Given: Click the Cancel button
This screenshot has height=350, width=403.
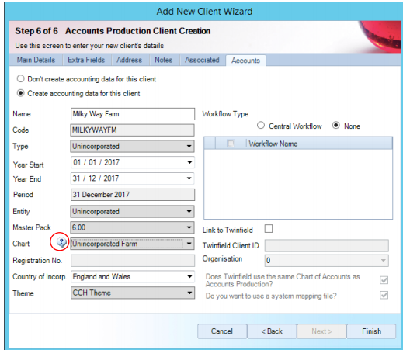Looking at the screenshot, I should pos(222,331).
